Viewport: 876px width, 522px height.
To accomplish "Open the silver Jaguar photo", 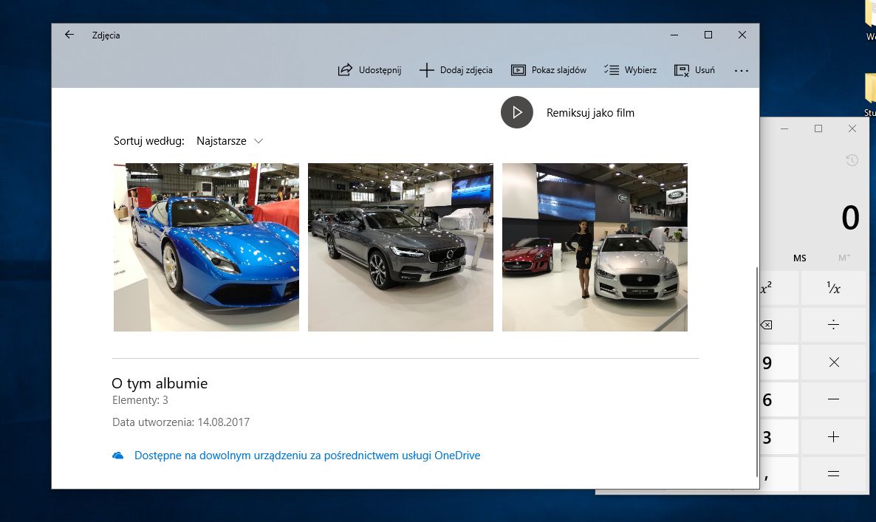I will tap(595, 247).
